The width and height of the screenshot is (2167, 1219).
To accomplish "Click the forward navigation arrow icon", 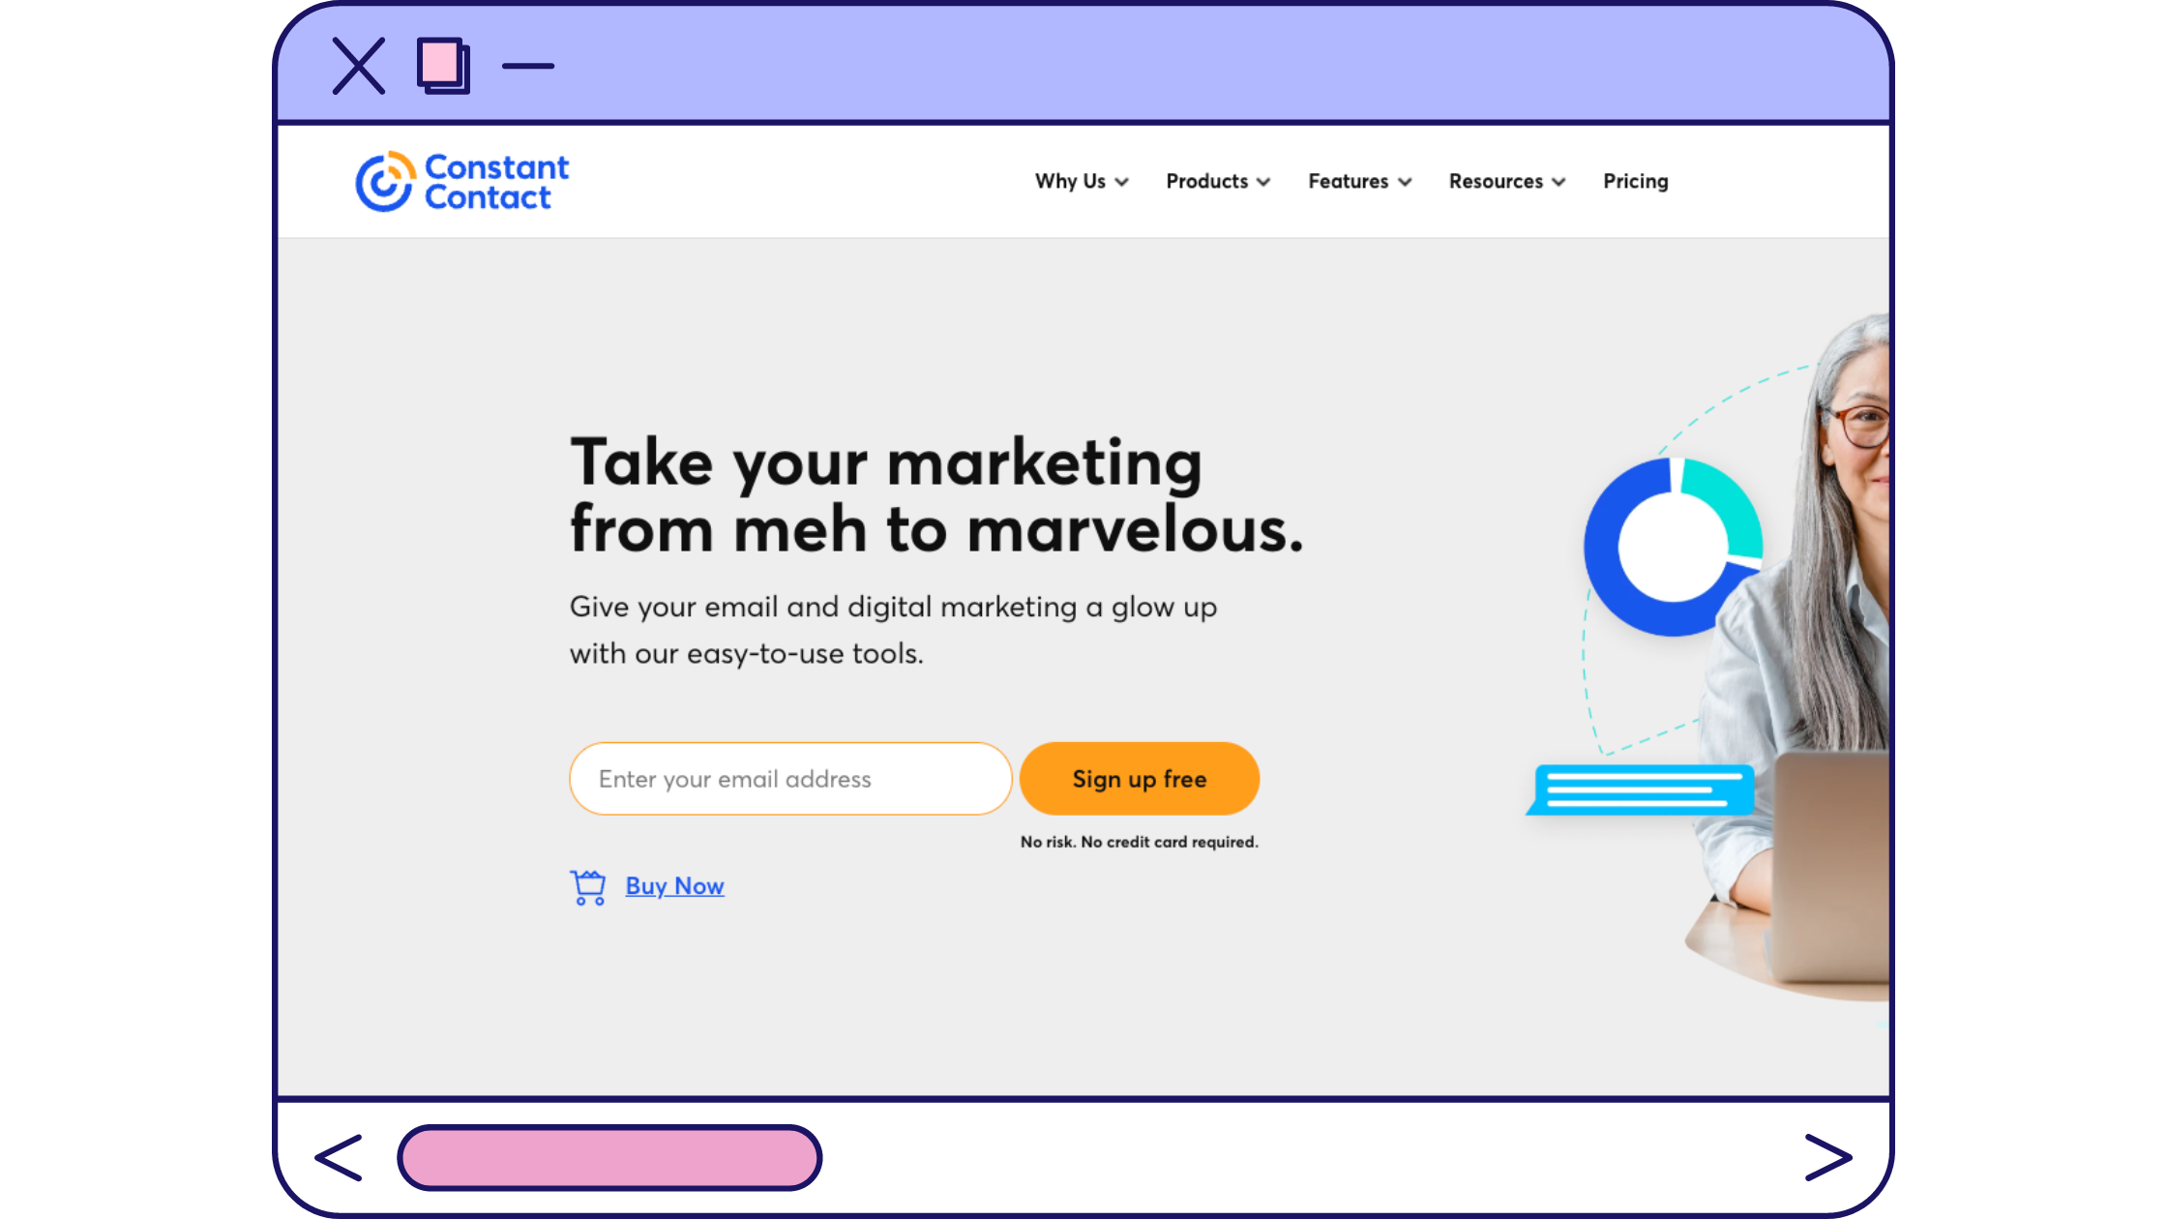I will click(1827, 1158).
